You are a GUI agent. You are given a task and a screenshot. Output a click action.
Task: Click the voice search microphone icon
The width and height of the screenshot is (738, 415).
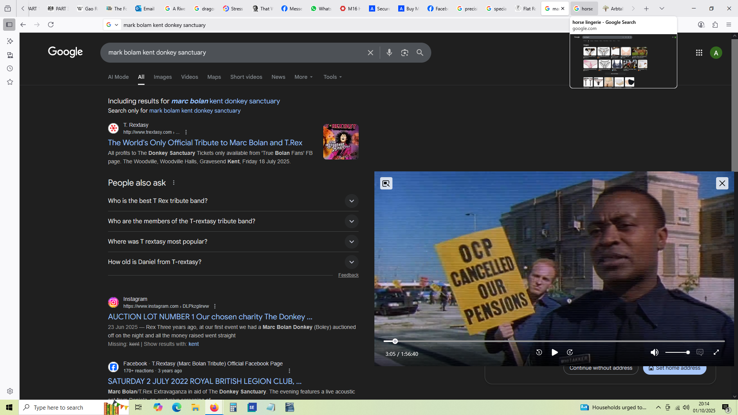389,53
